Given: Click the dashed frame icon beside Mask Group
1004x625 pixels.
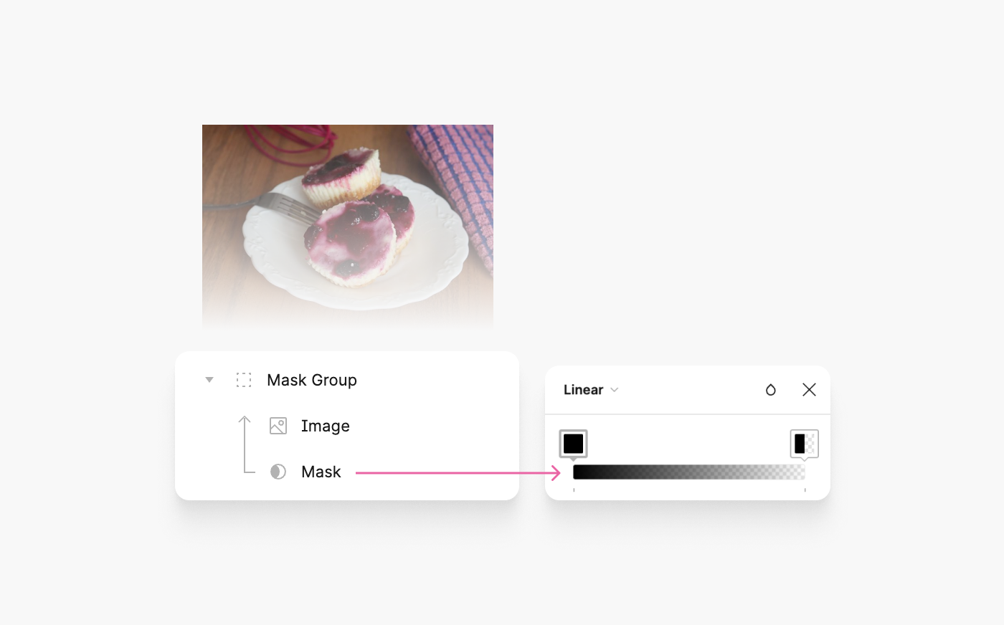Looking at the screenshot, I should [x=244, y=380].
